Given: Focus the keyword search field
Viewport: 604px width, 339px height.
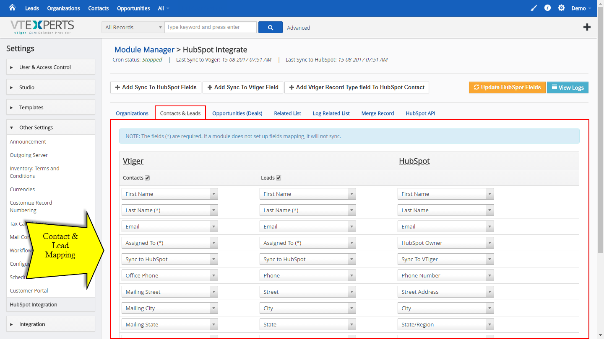Looking at the screenshot, I should (211, 27).
